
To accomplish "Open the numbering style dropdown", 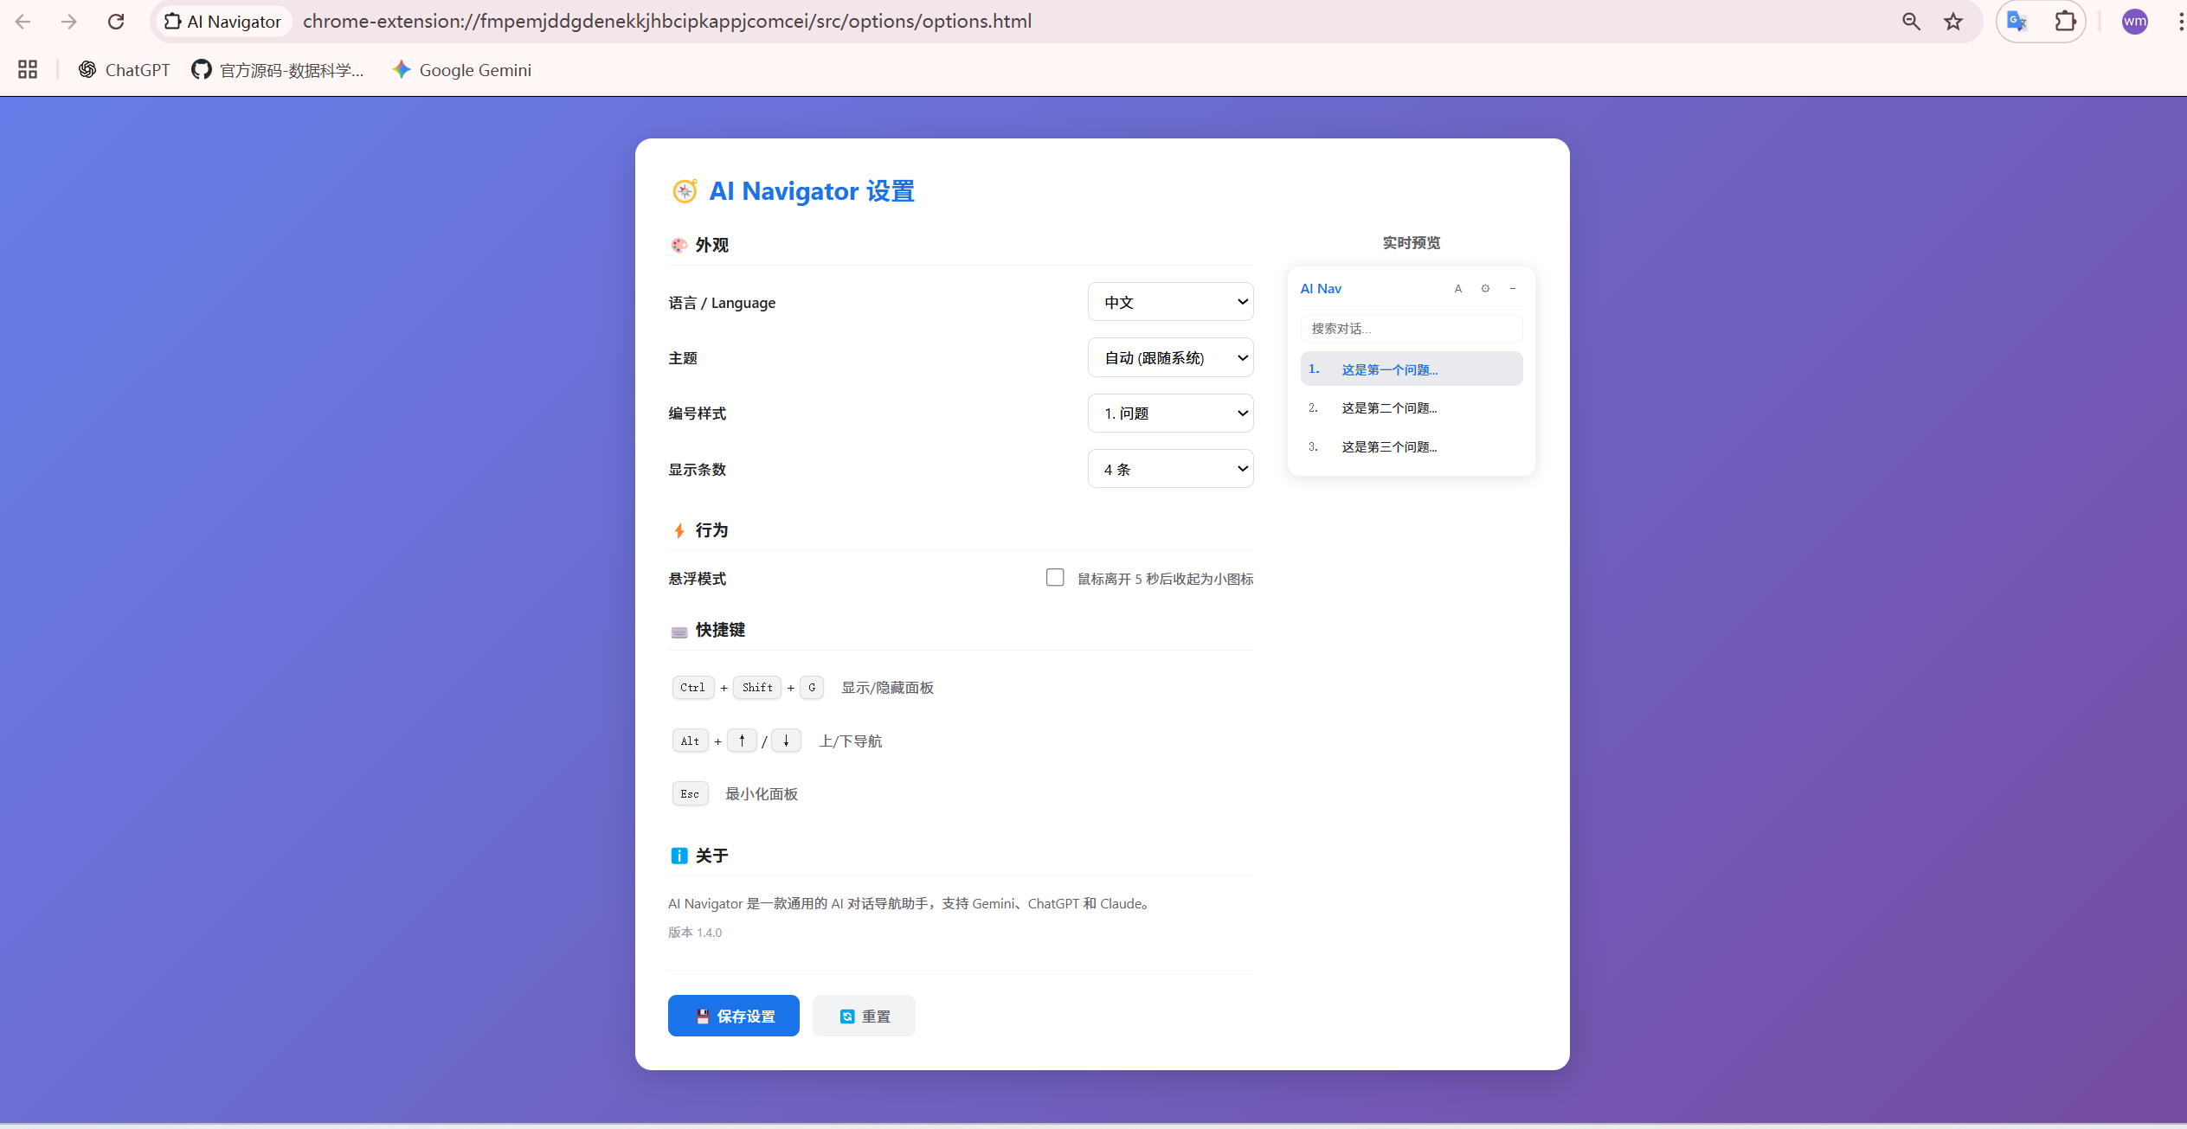I will (1170, 414).
